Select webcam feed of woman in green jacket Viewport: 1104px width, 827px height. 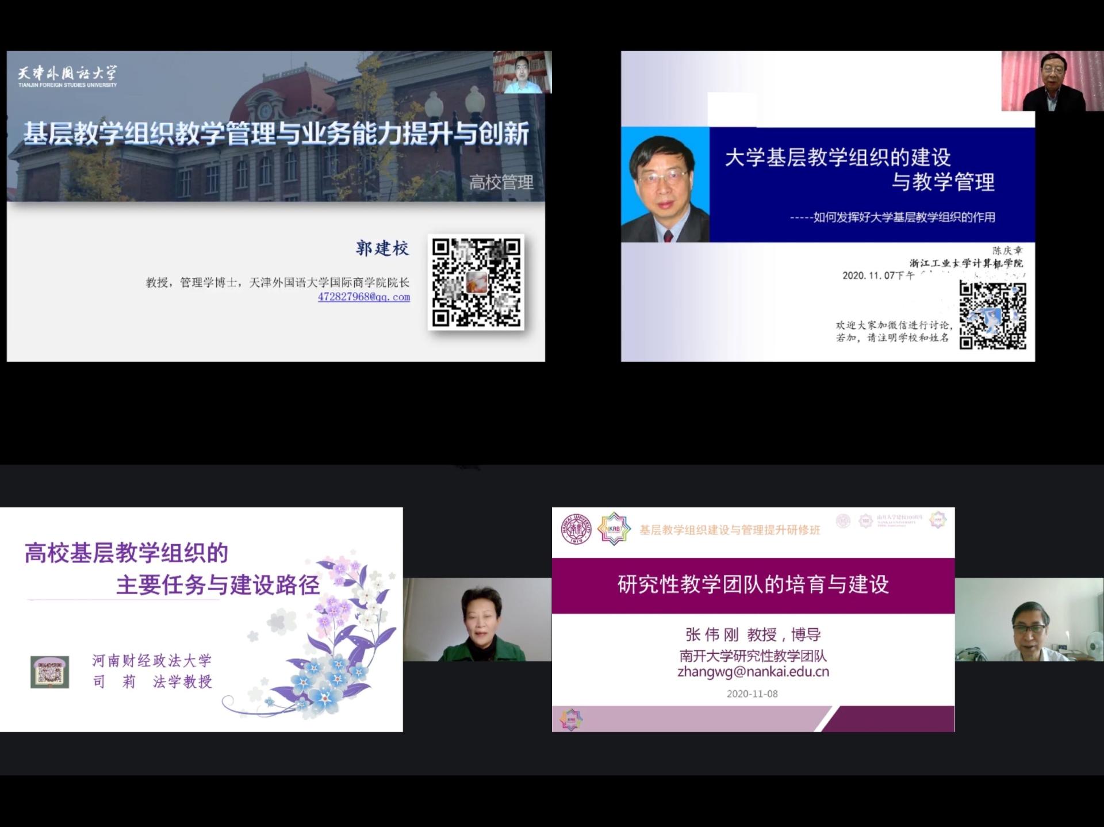tap(477, 619)
